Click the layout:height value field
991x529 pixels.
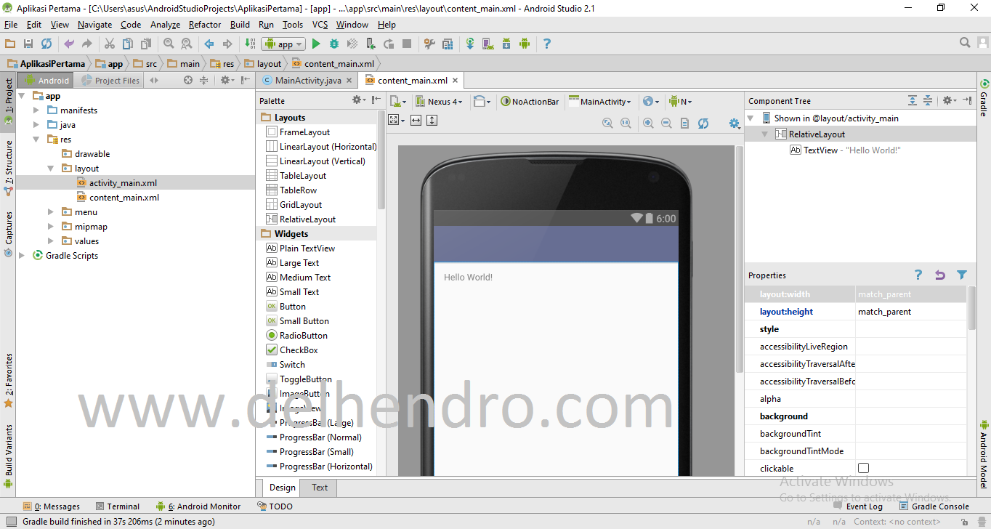[x=911, y=312]
